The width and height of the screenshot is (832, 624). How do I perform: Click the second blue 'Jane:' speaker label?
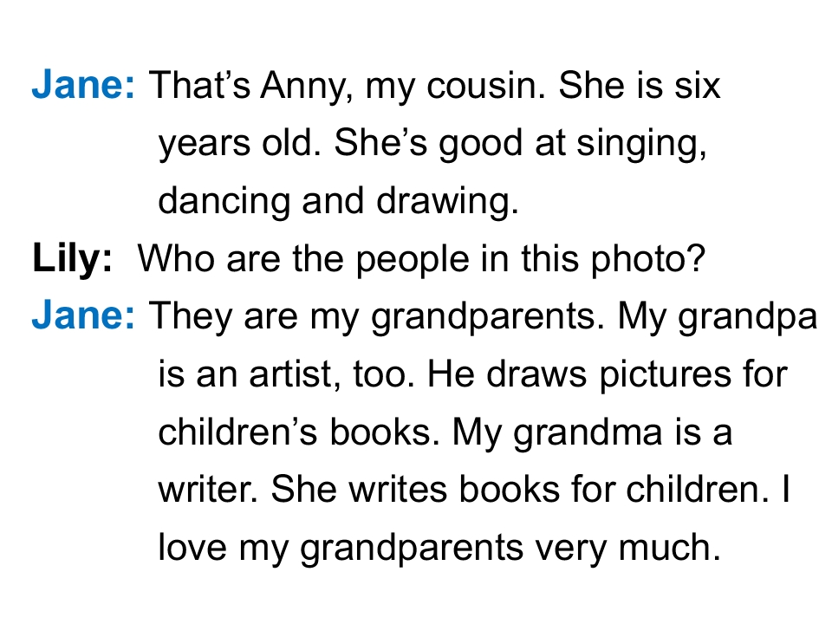point(84,315)
